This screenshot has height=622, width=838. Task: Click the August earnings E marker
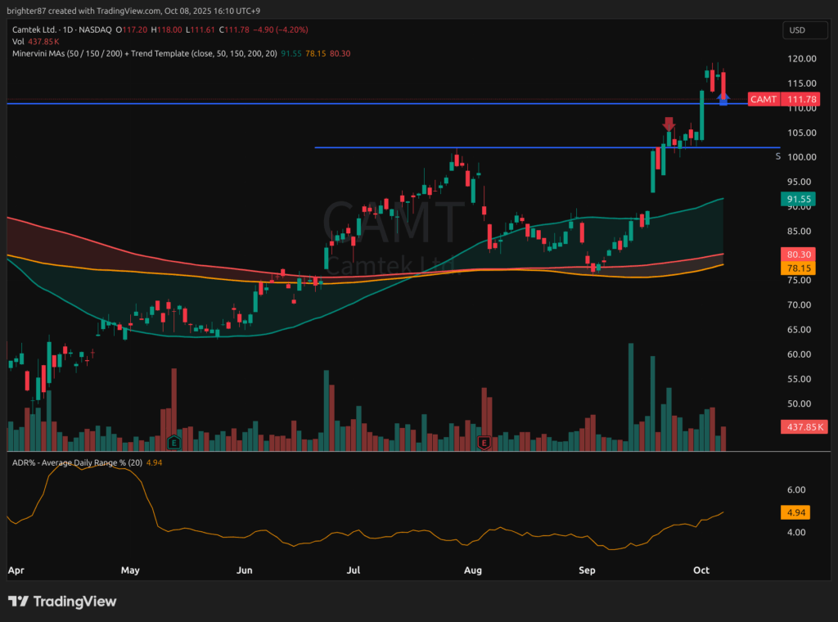pos(484,443)
